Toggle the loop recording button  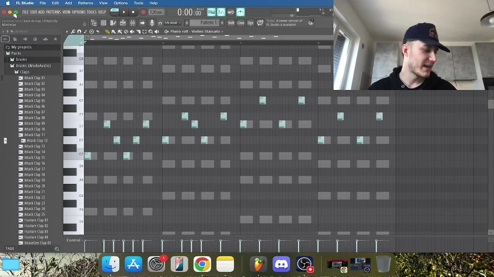[230, 12]
